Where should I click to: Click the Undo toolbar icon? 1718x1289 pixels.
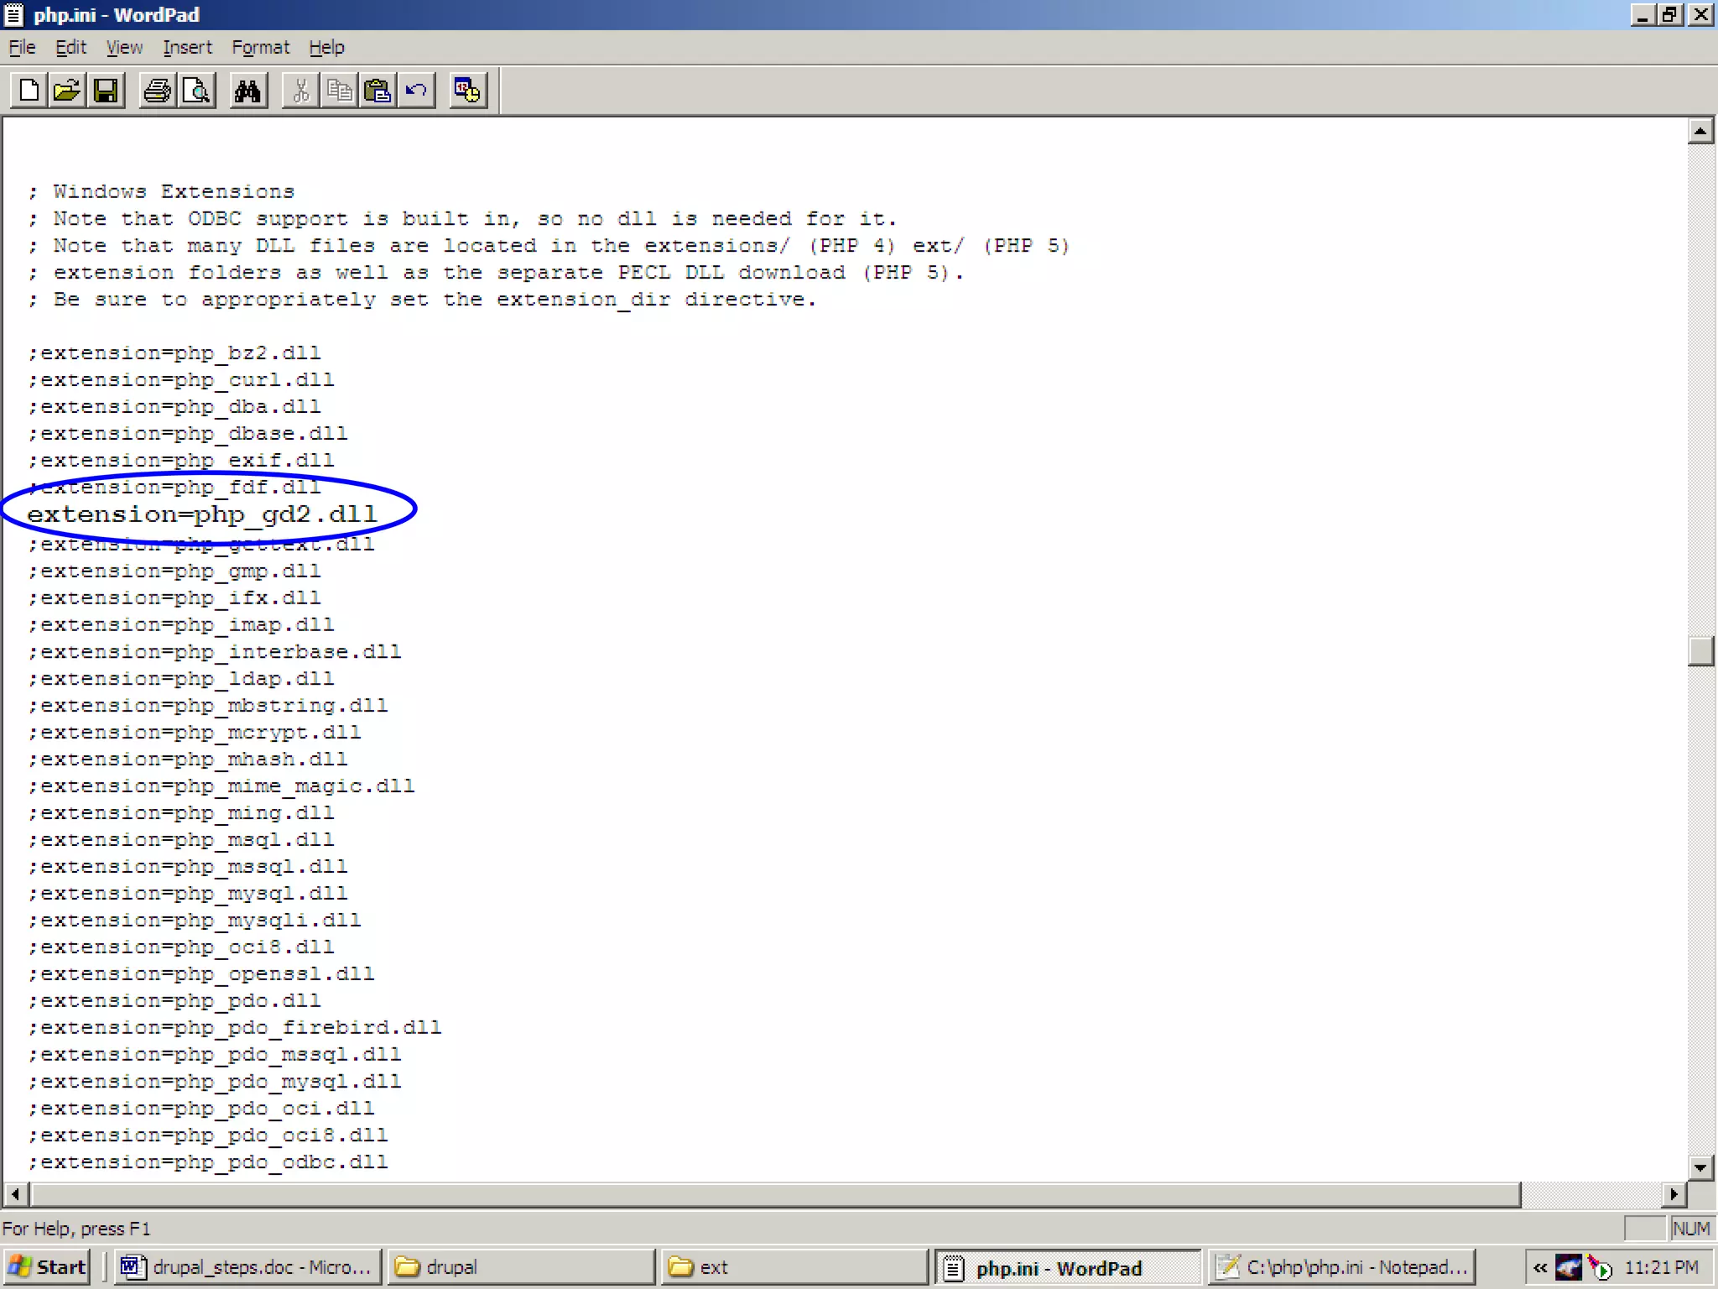tap(416, 90)
